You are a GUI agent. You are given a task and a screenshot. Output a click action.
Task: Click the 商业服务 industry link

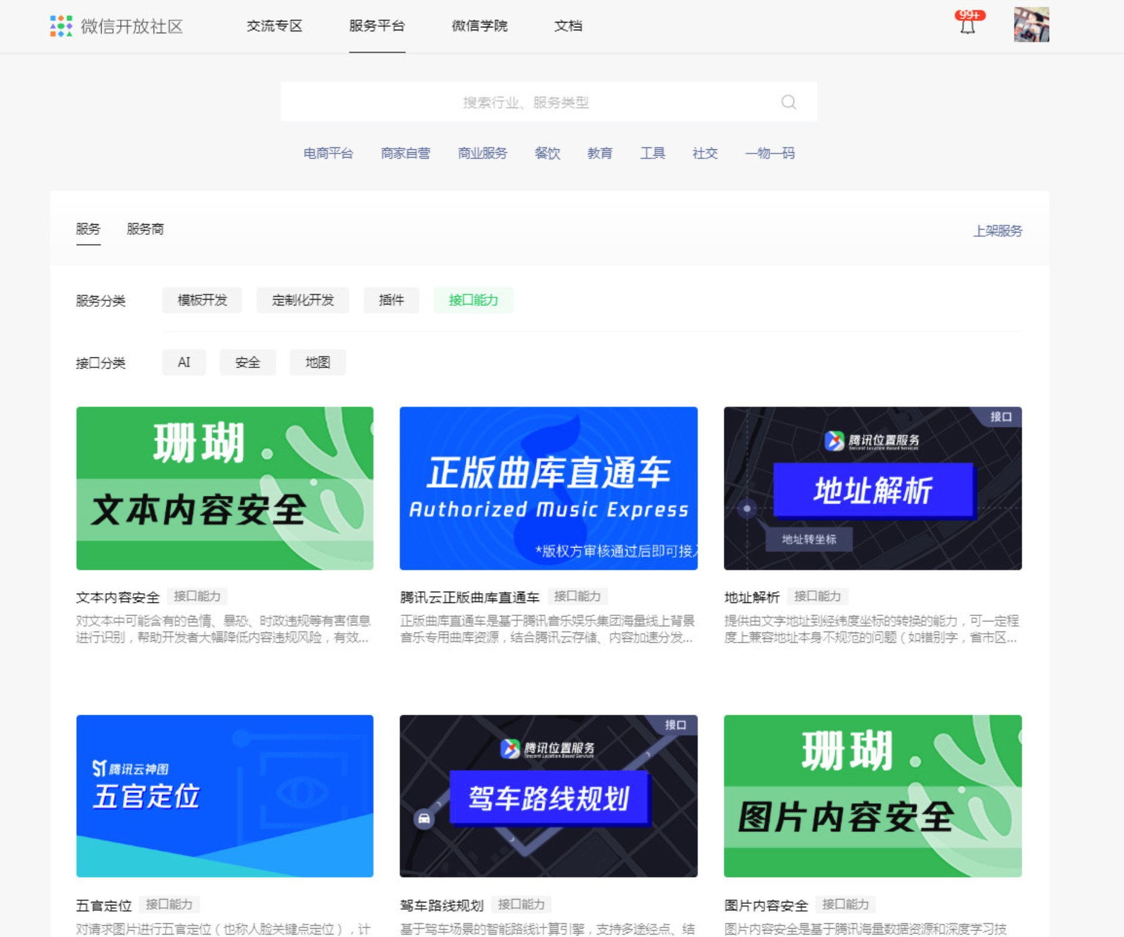482,153
